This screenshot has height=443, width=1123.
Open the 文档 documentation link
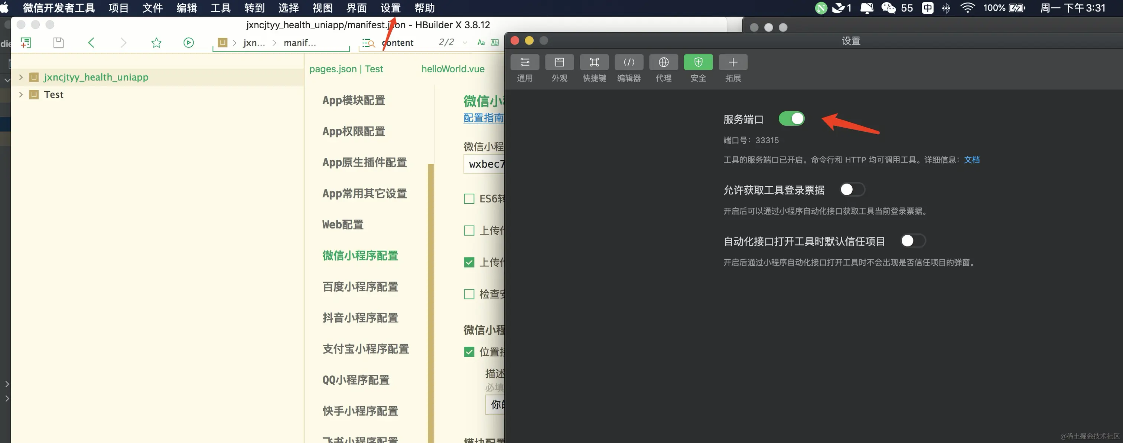point(972,160)
